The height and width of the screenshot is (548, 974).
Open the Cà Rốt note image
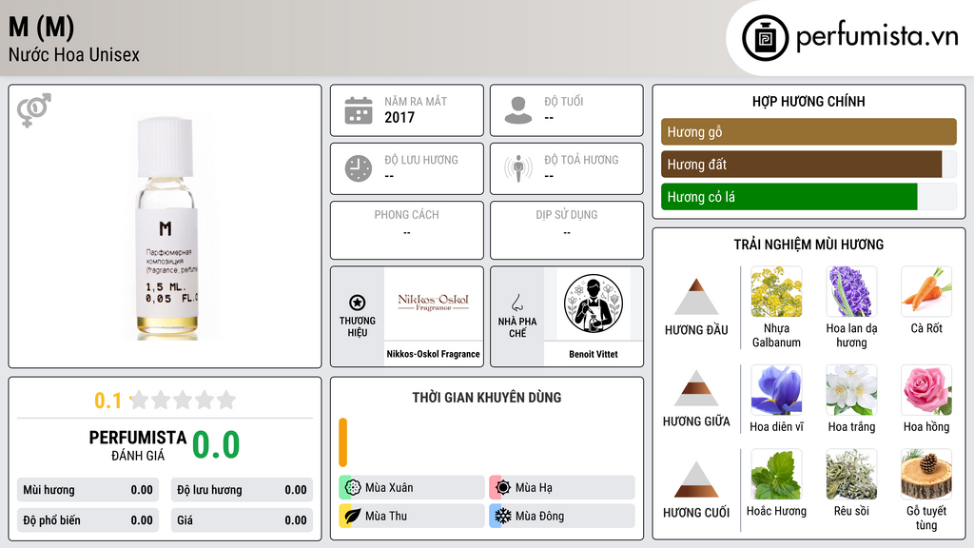926,291
